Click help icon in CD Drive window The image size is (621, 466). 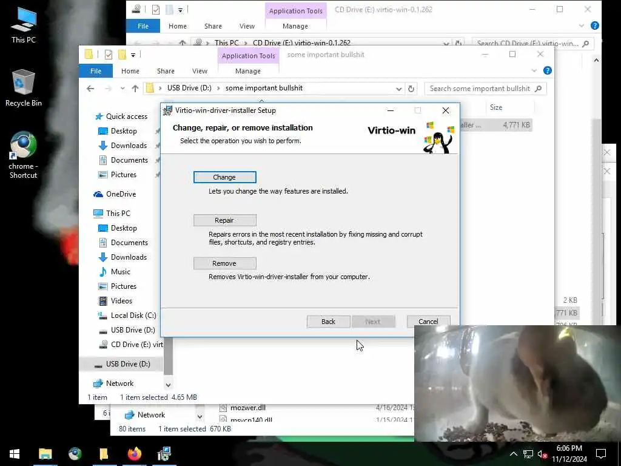(594, 25)
